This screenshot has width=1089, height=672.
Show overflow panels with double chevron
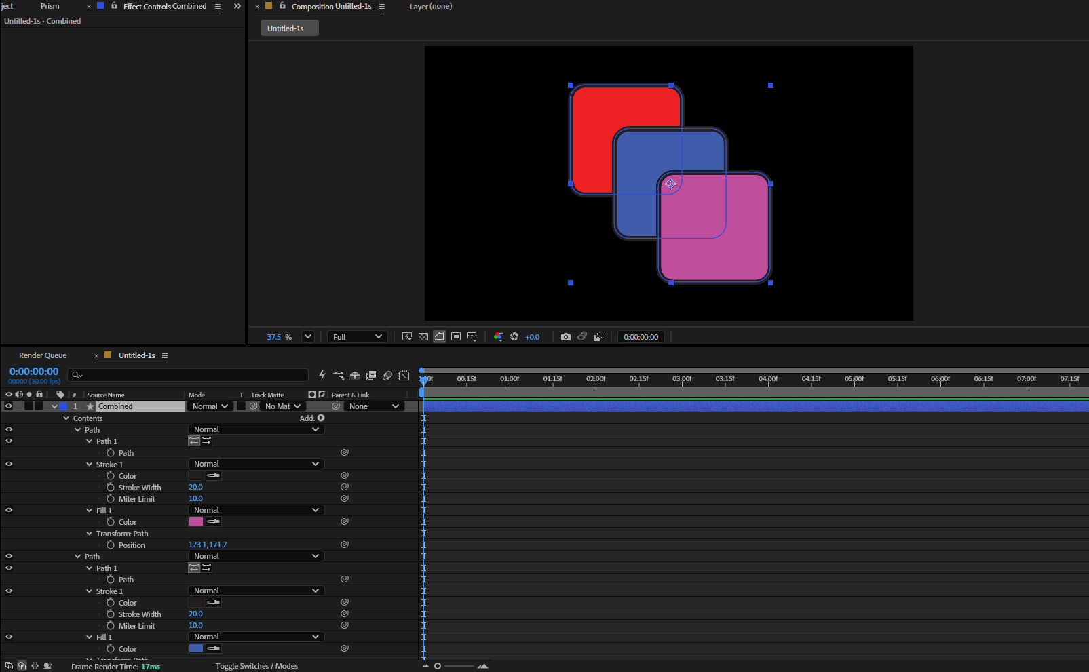237,6
